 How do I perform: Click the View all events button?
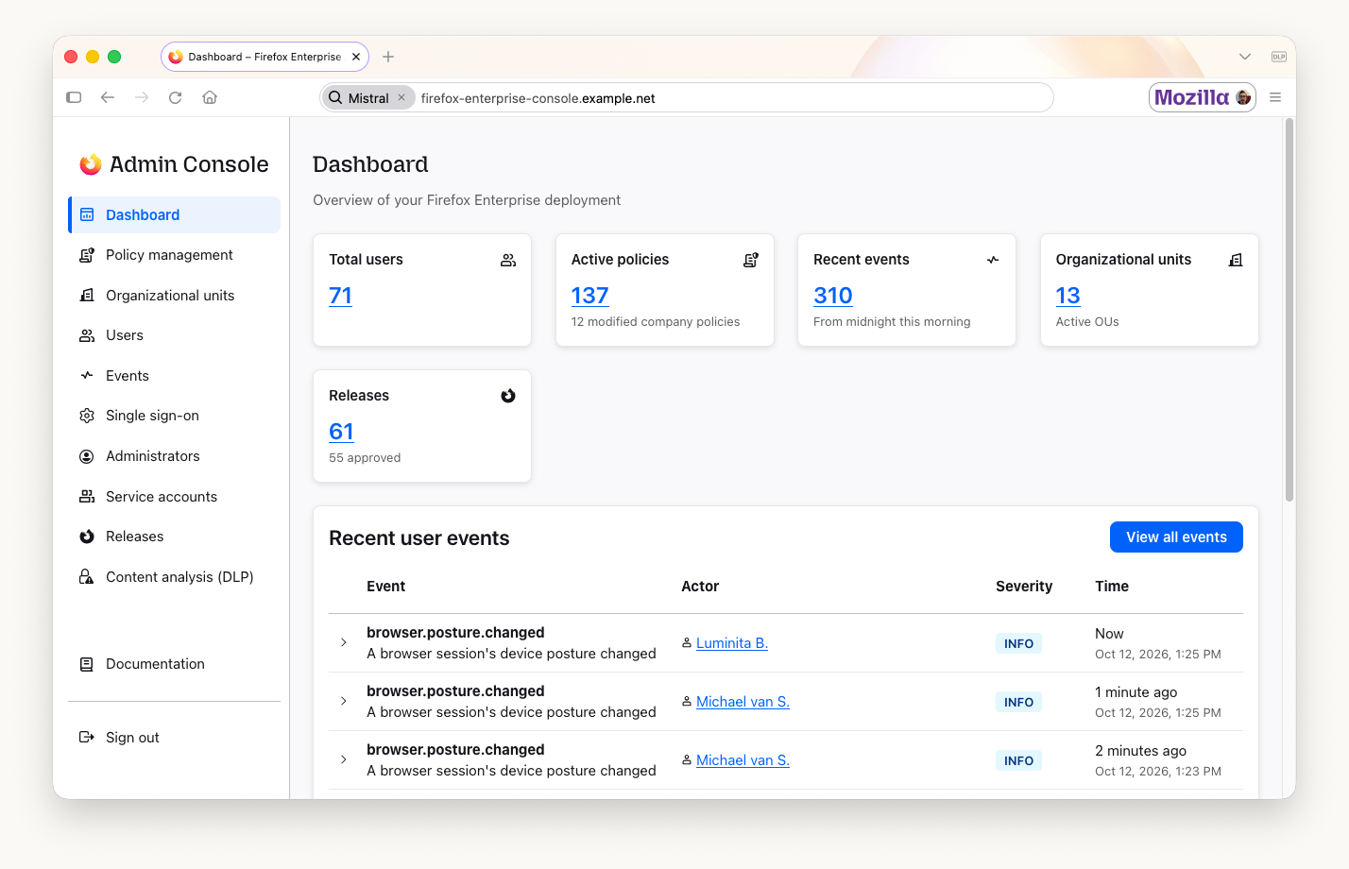pyautogui.click(x=1176, y=537)
